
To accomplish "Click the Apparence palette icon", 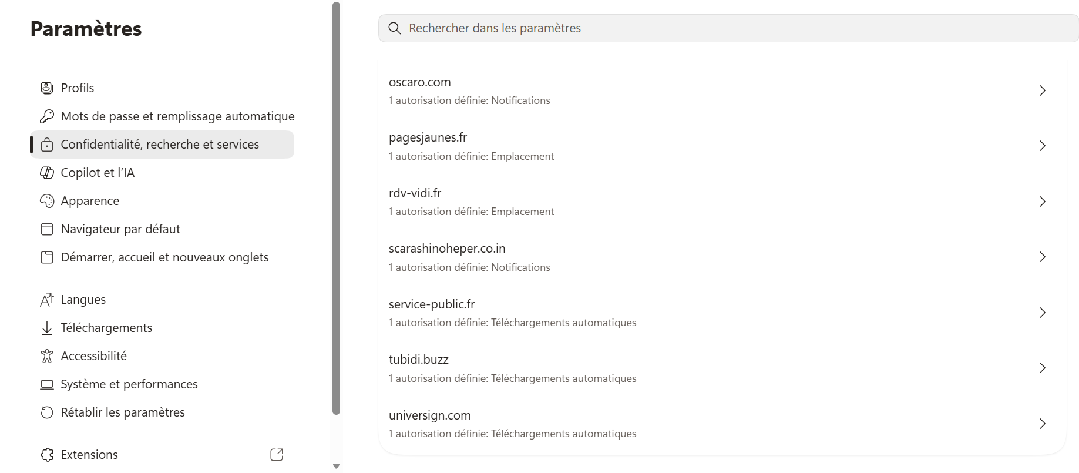I will [x=47, y=201].
